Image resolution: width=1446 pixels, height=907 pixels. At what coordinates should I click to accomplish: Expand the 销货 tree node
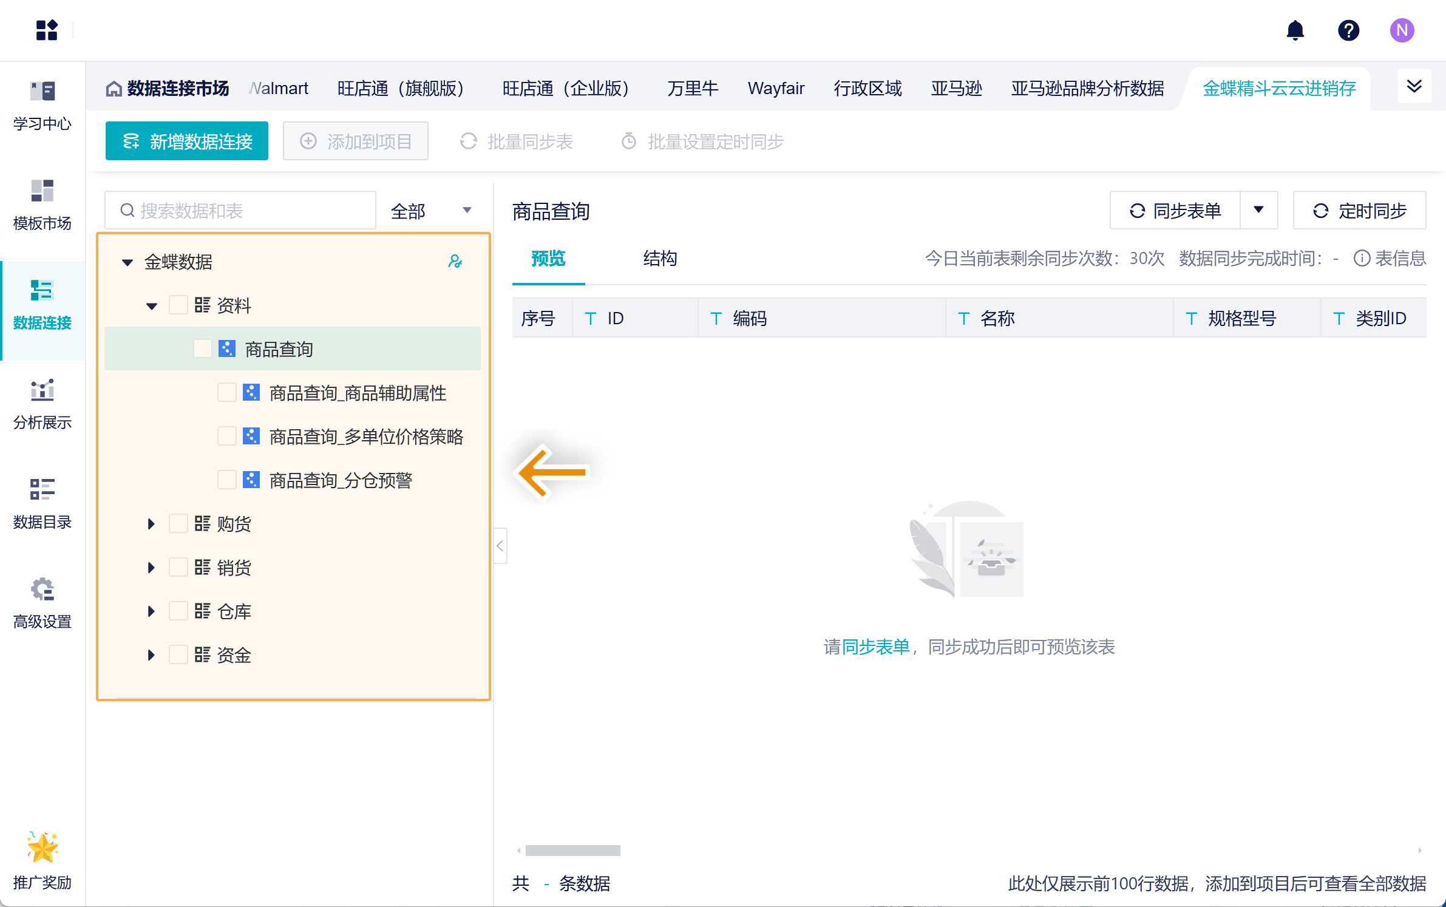[151, 568]
